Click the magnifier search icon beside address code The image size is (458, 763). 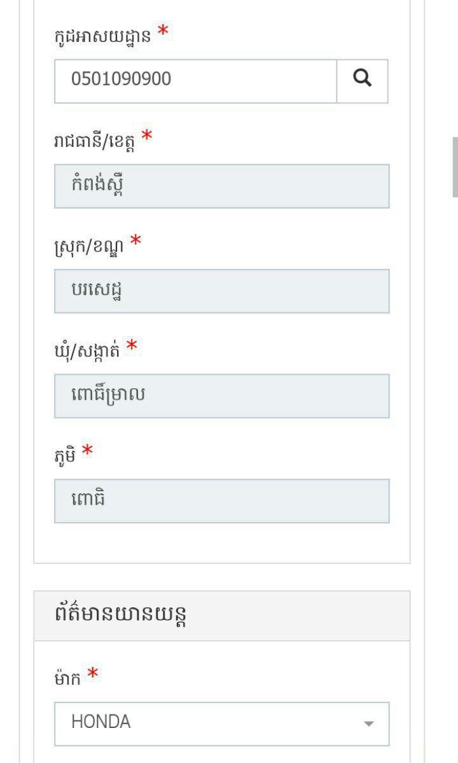(362, 81)
